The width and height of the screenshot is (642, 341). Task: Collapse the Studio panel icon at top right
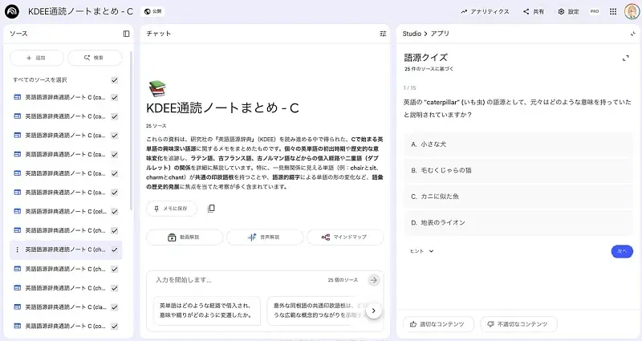pyautogui.click(x=632, y=34)
